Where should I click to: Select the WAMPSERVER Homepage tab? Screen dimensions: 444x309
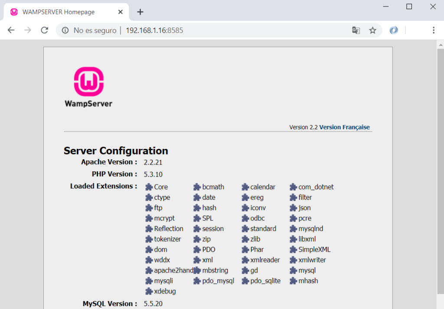66,12
